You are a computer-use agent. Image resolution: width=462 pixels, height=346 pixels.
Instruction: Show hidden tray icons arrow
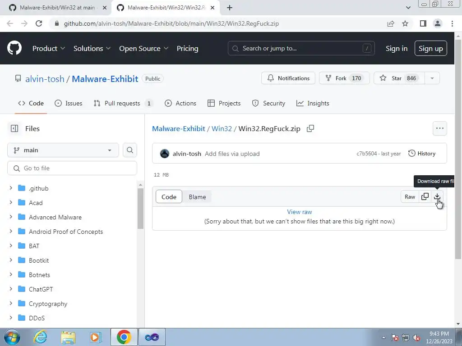pos(383,337)
